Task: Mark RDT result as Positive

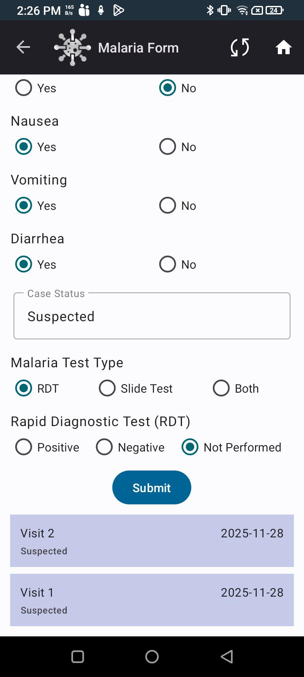Action: point(24,447)
